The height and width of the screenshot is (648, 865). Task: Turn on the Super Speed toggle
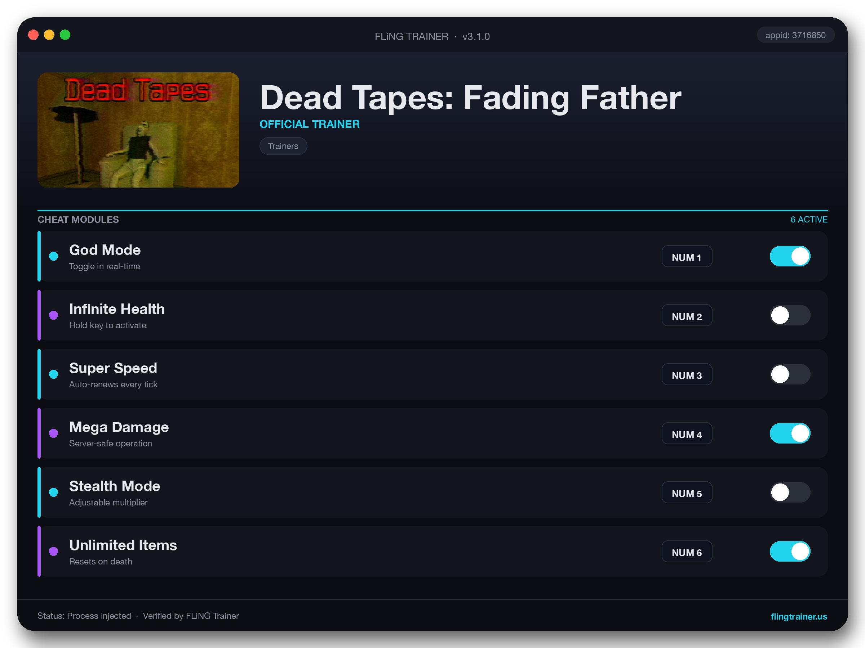[x=790, y=374]
